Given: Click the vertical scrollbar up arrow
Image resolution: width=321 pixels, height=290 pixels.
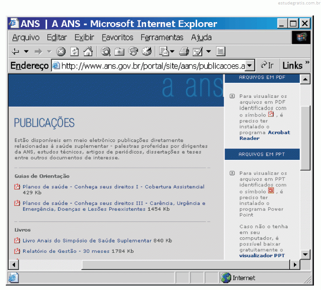Looking at the screenshot, I should pyautogui.click(x=305, y=79).
